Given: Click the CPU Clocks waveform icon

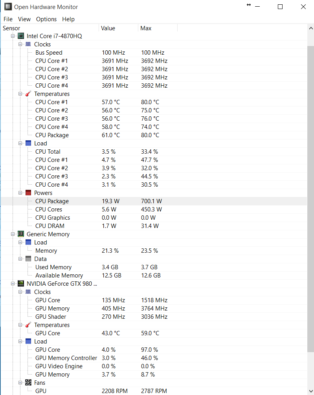Looking at the screenshot, I should click(x=28, y=44).
